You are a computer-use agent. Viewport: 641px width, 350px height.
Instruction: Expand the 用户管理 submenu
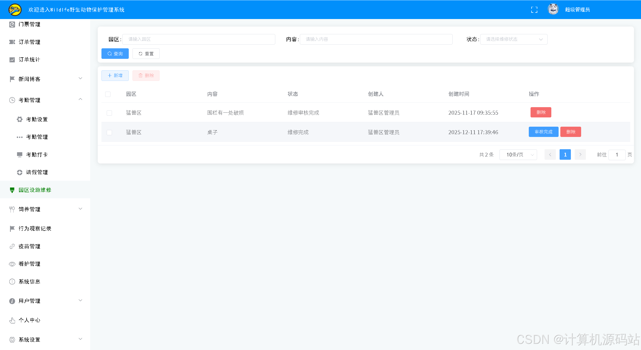[x=80, y=300]
